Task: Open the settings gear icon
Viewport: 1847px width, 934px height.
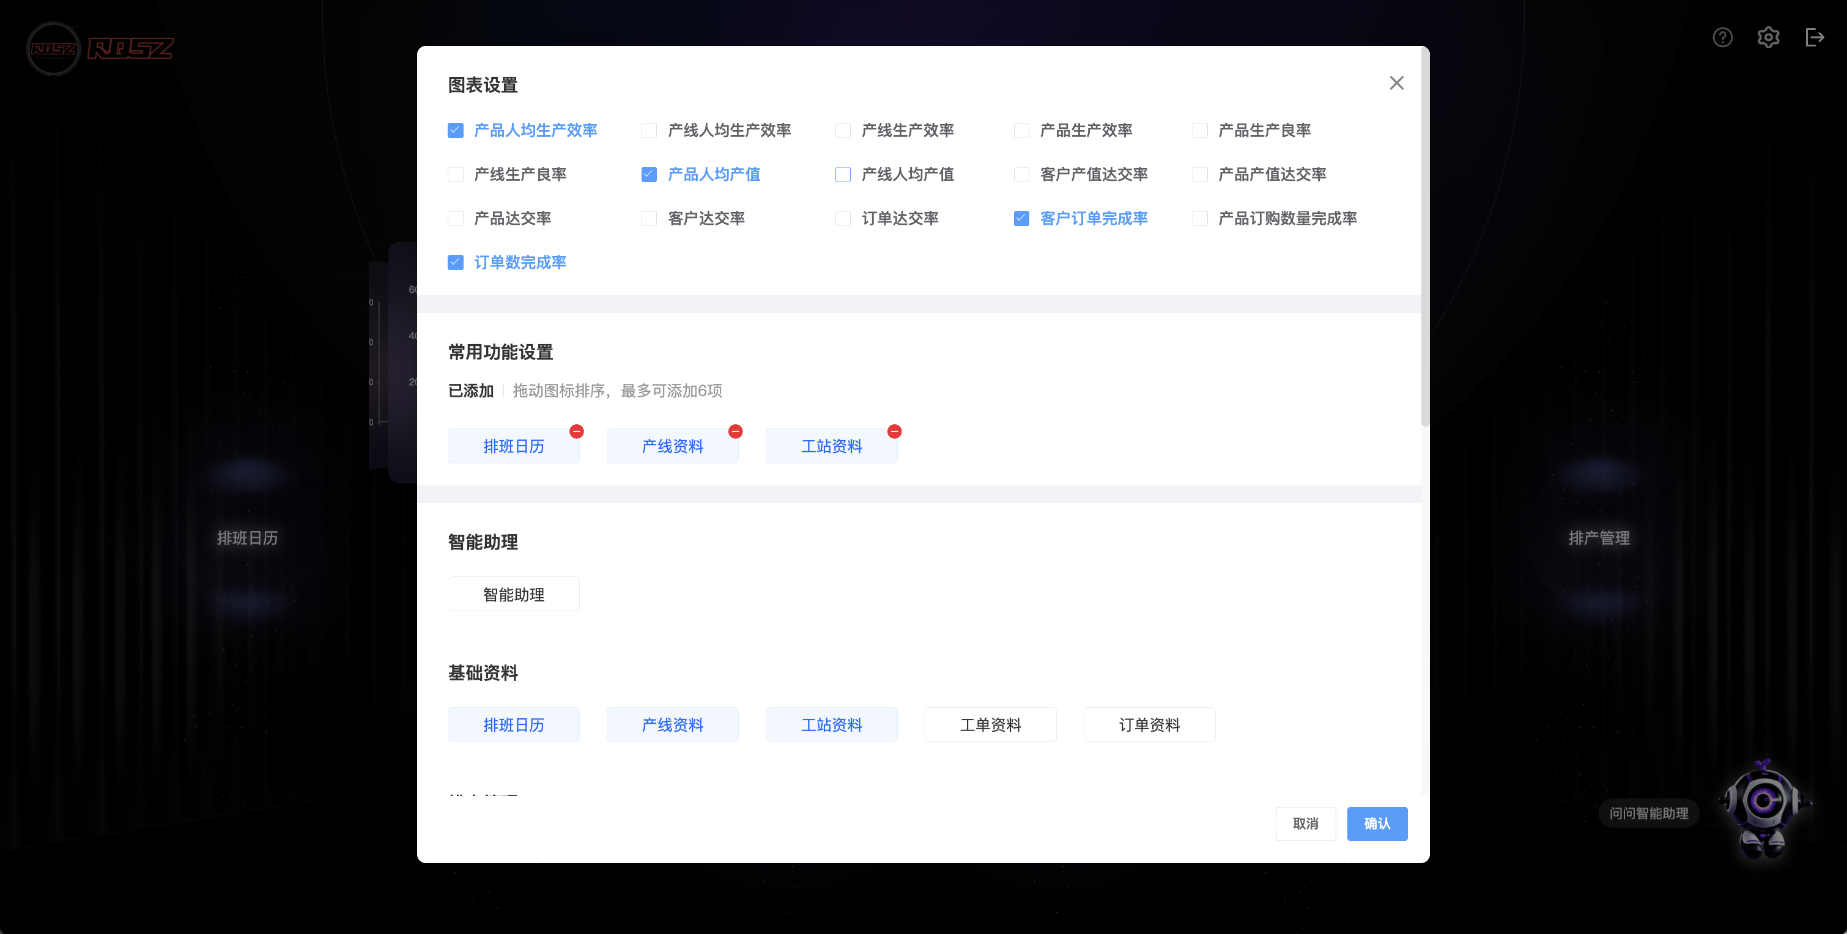Action: point(1768,37)
